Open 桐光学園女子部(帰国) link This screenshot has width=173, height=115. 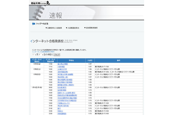click(65, 82)
